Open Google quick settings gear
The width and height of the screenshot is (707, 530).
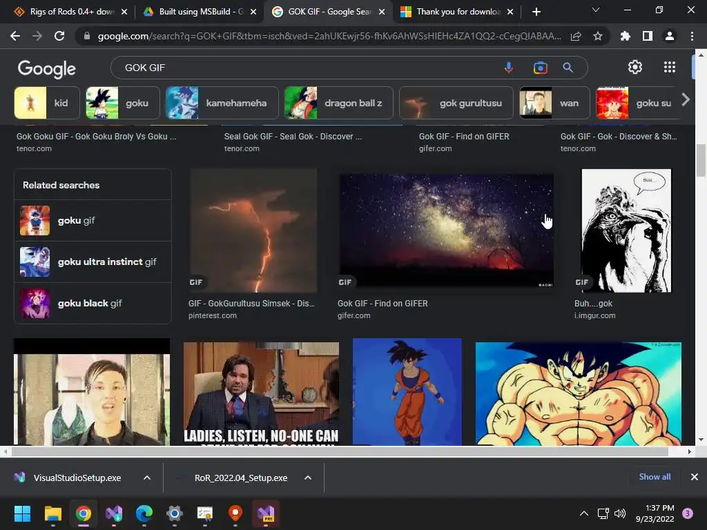click(x=635, y=67)
